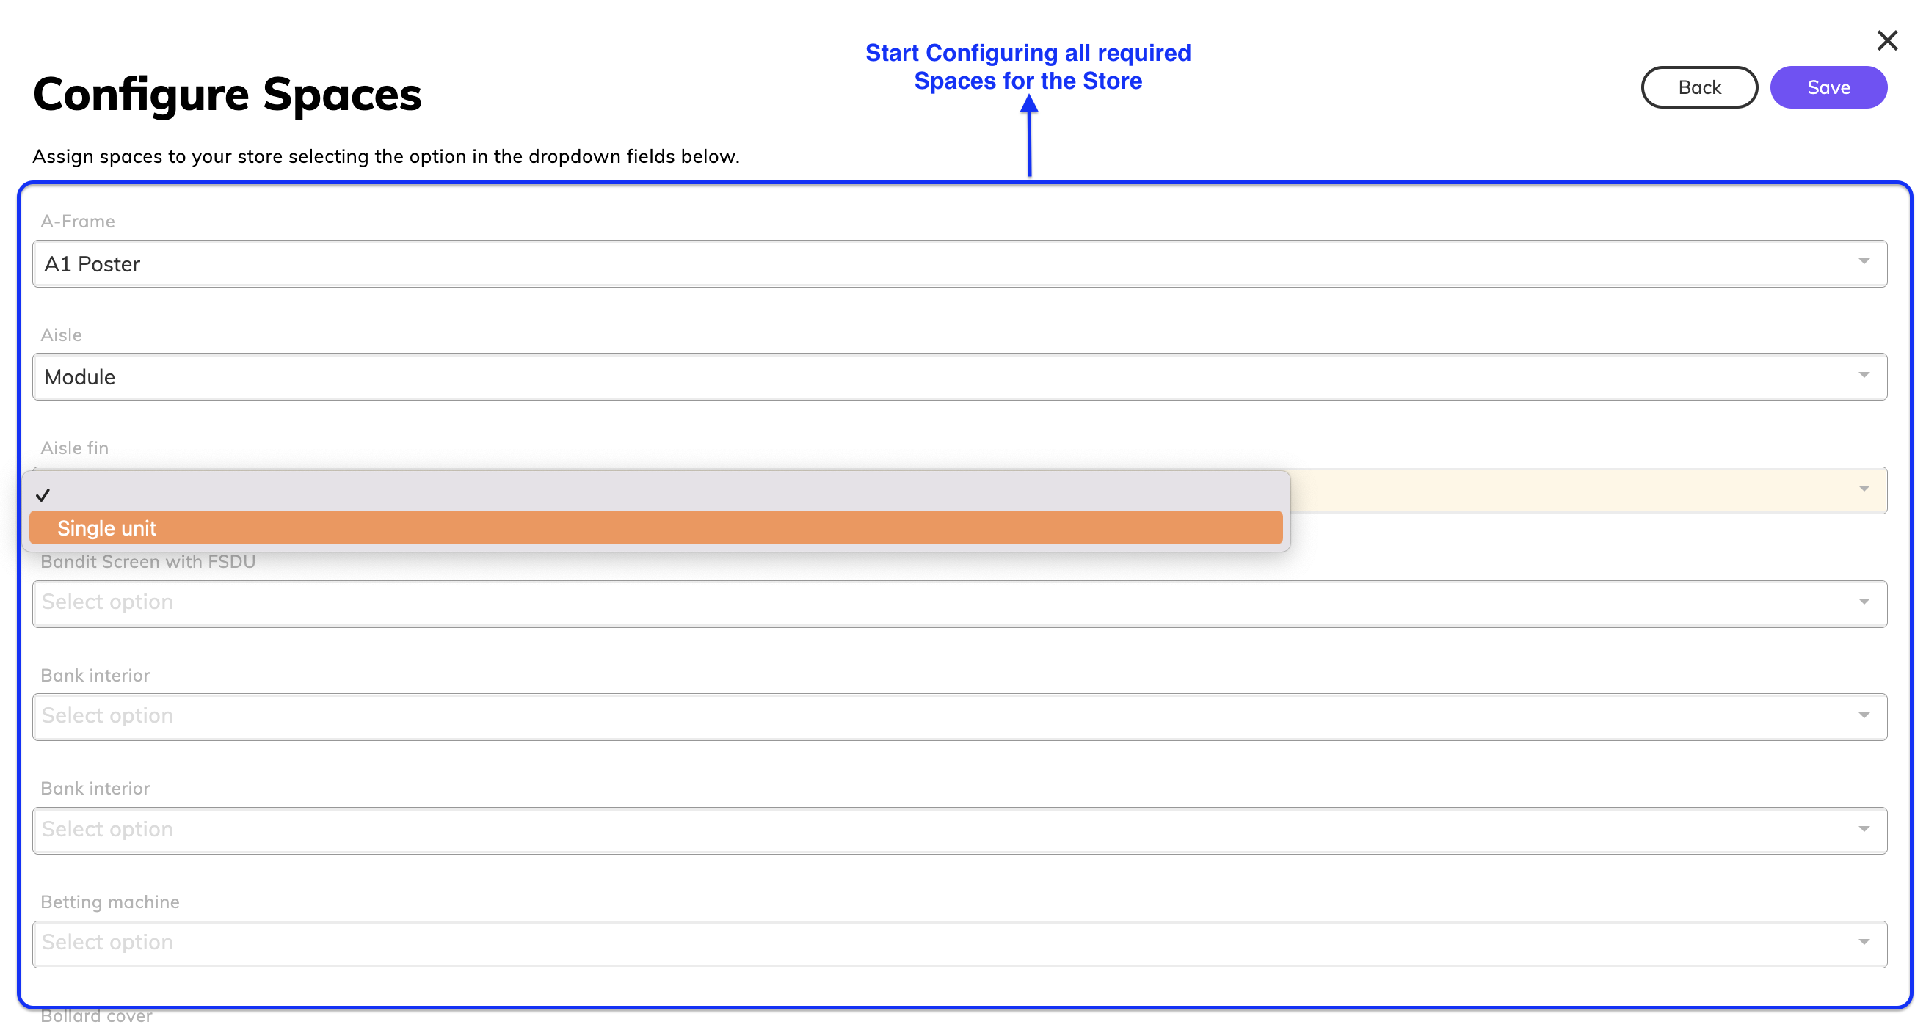Click the Back button
1926x1030 pixels.
coord(1698,87)
